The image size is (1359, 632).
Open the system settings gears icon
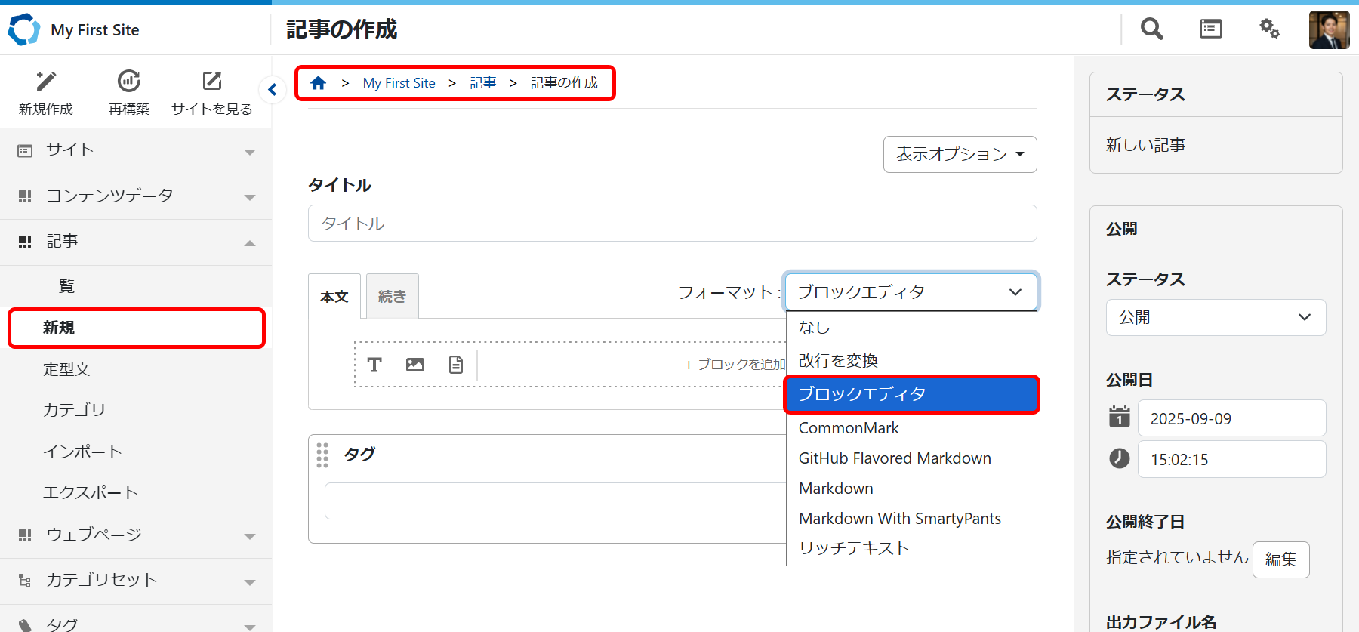tap(1269, 29)
